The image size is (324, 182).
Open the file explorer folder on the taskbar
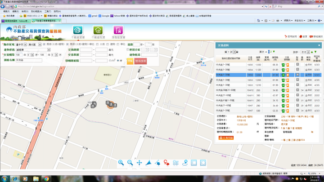(36, 179)
